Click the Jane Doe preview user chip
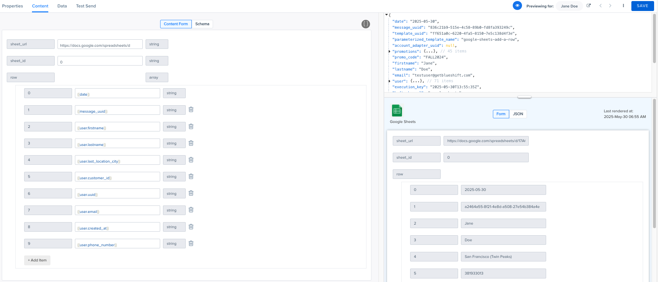Viewport: 658px width, 282px height. point(569,6)
